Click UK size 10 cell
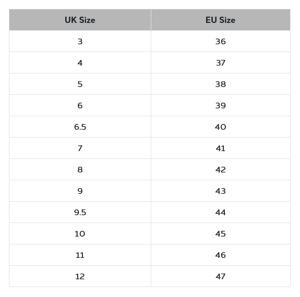The height and width of the screenshot is (297, 300). pos(80,233)
